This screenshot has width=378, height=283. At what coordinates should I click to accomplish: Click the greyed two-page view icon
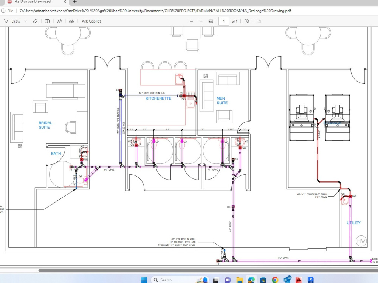click(259, 21)
